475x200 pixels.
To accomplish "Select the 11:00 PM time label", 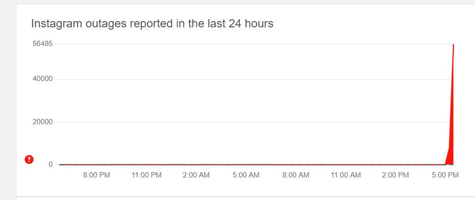I will click(146, 176).
